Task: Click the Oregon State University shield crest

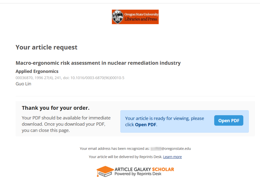Action: (118, 17)
